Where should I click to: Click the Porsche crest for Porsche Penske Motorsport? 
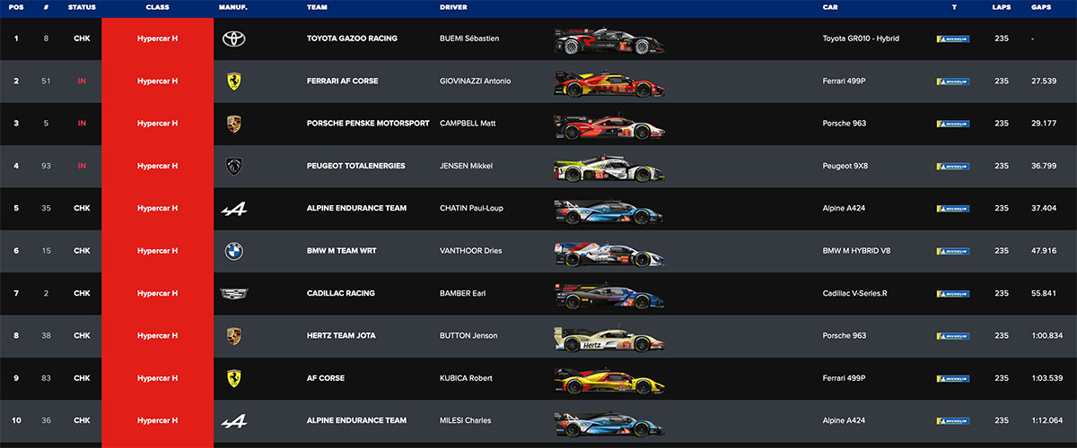[x=234, y=124]
